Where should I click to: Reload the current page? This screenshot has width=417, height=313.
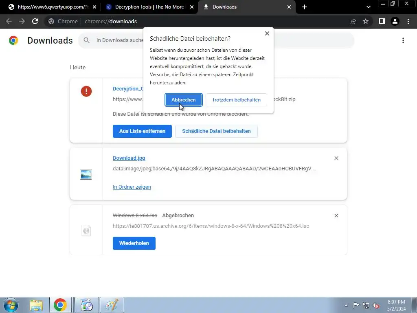point(35,21)
